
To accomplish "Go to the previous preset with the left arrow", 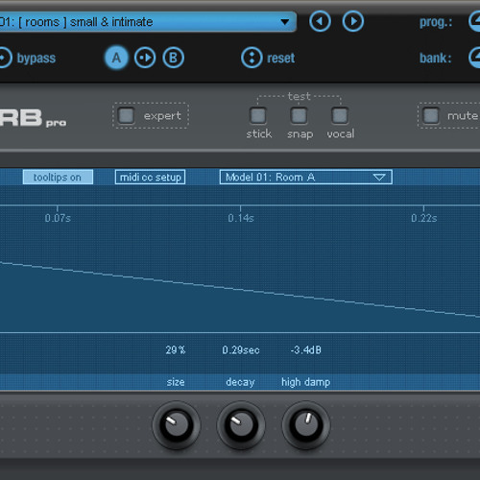I will pyautogui.click(x=320, y=21).
